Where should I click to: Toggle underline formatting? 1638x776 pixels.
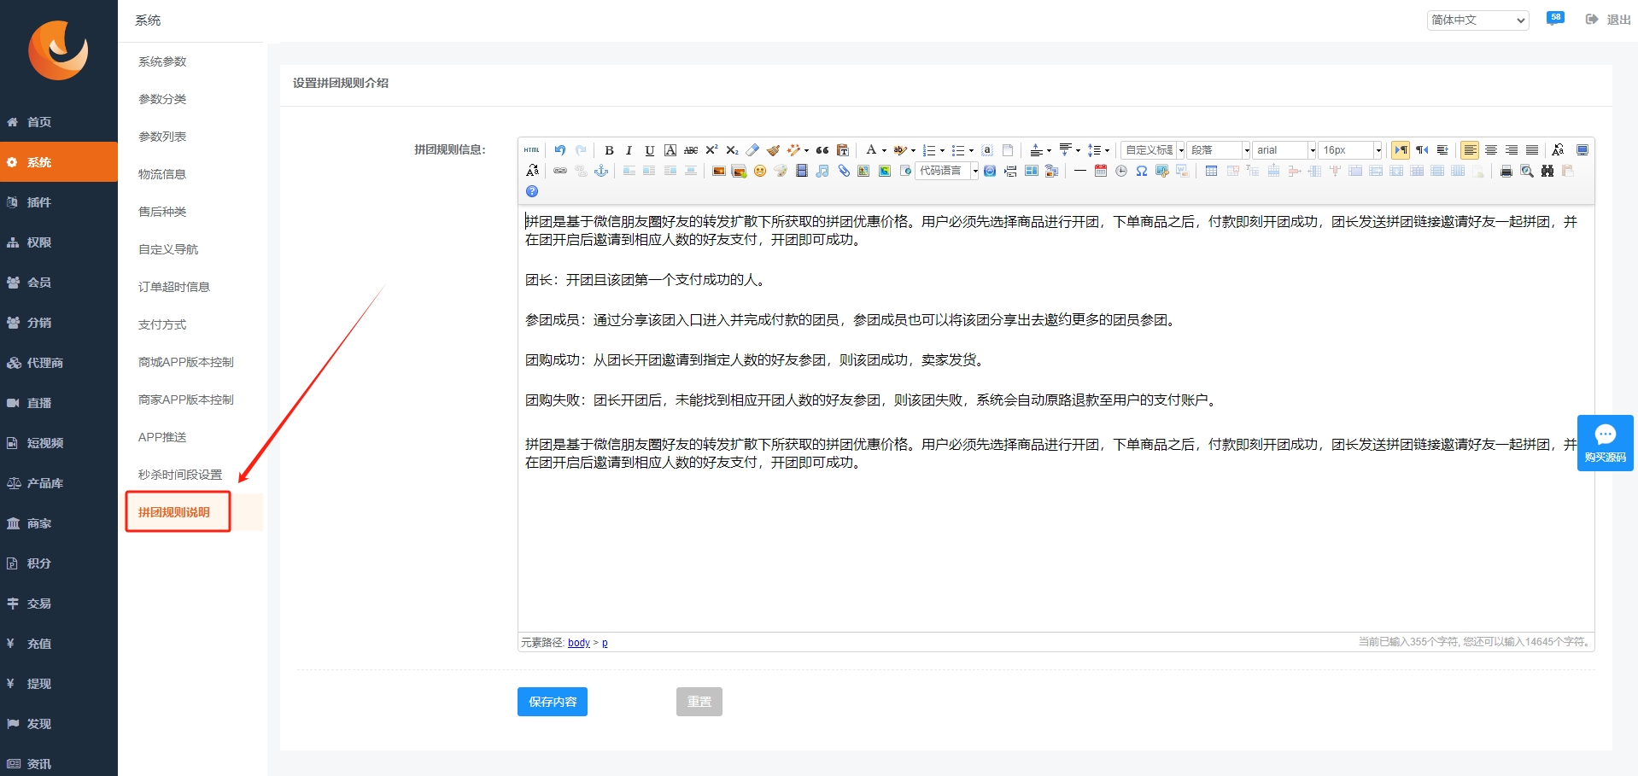coord(650,150)
